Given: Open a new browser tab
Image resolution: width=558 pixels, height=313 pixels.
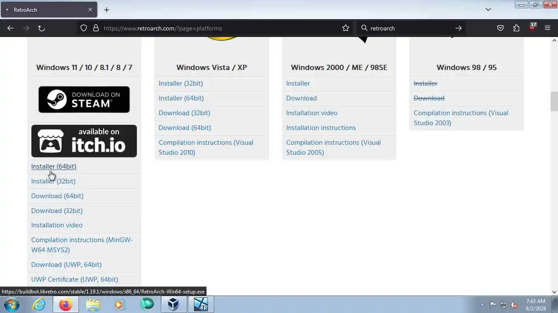Looking at the screenshot, I should click(106, 10).
